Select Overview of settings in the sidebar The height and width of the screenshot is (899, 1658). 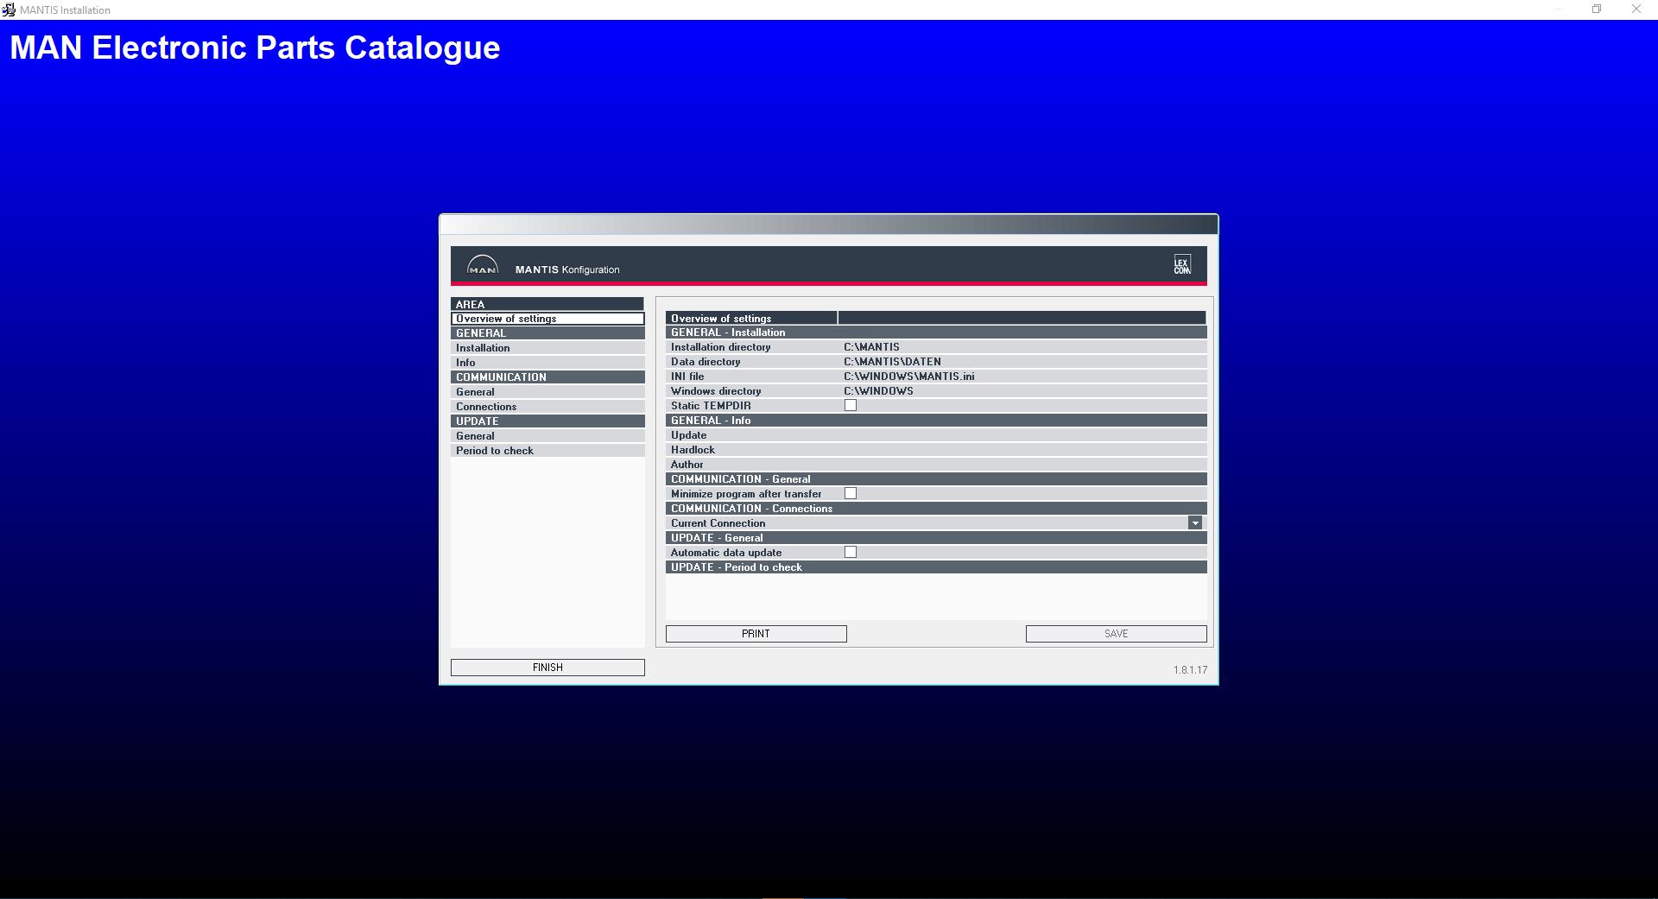tap(547, 319)
